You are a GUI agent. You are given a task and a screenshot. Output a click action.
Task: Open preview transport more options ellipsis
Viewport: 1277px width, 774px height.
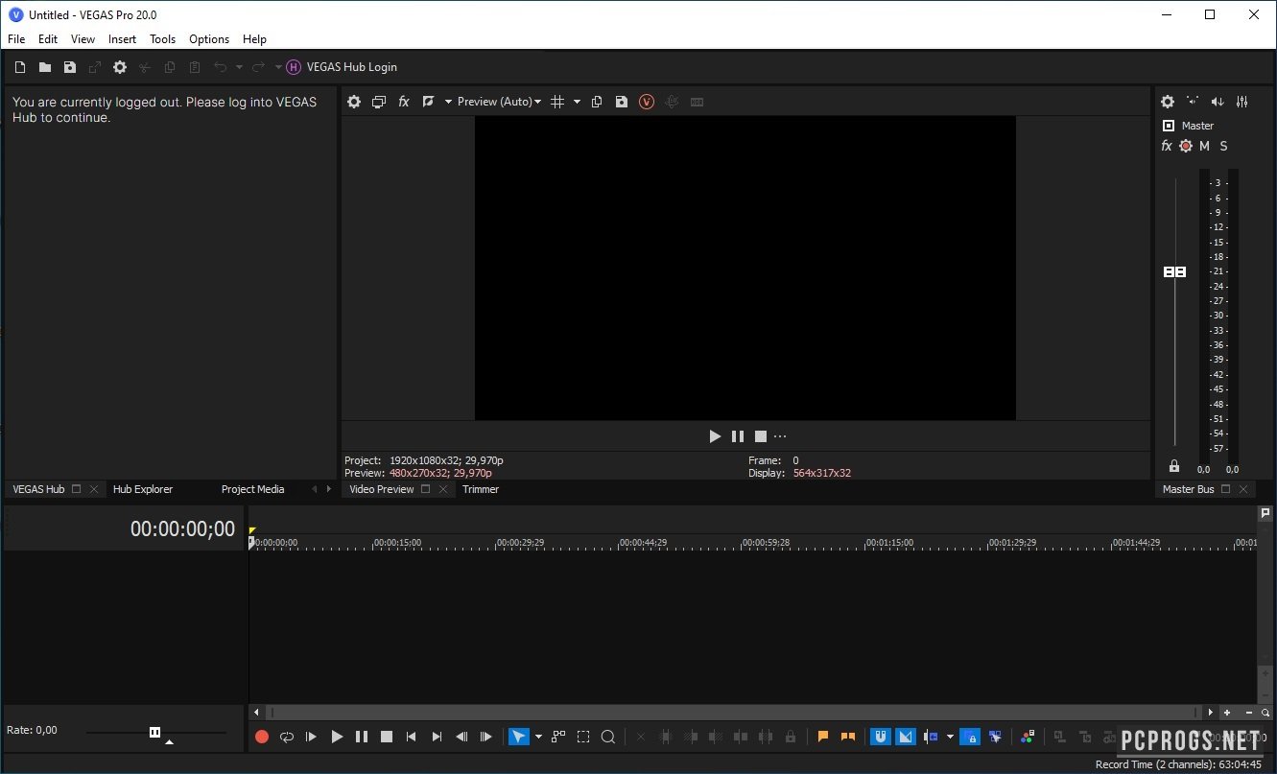coord(780,436)
